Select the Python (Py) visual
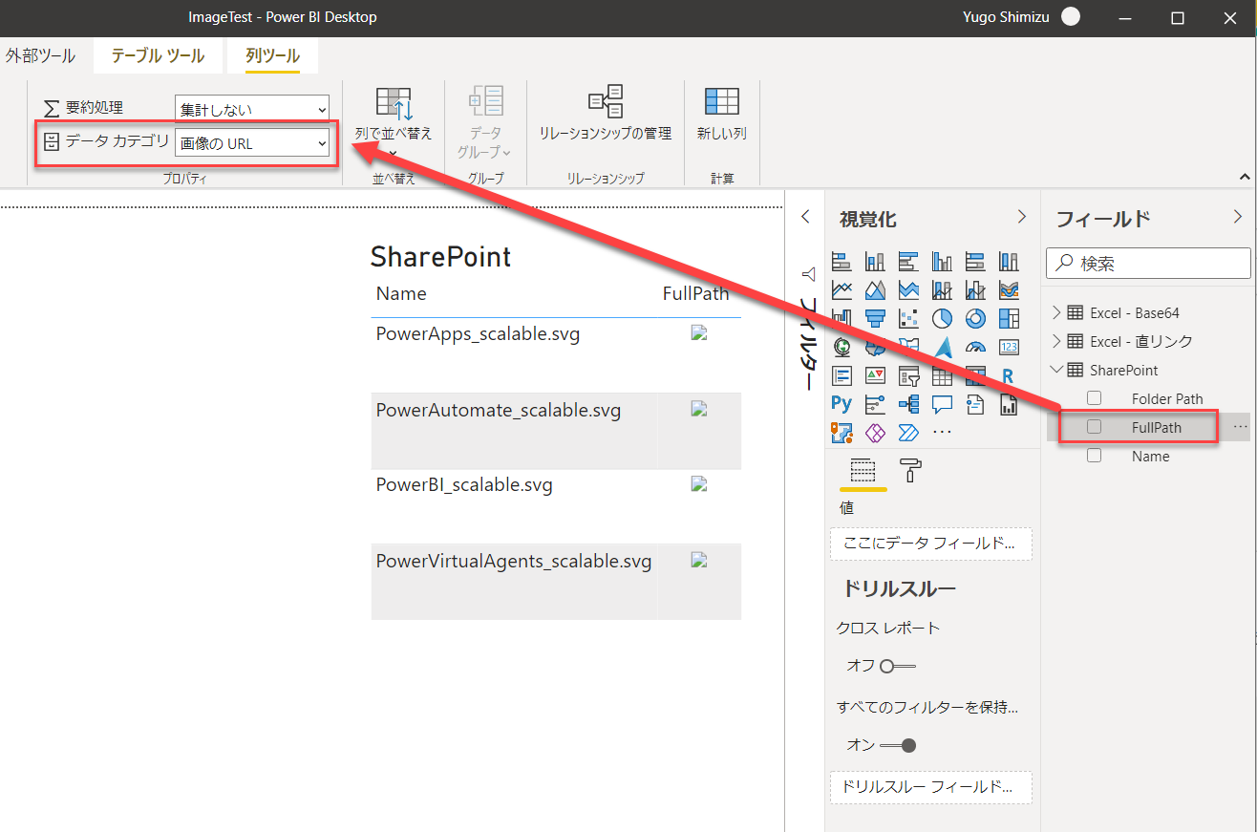The image size is (1257, 832). coord(842,404)
